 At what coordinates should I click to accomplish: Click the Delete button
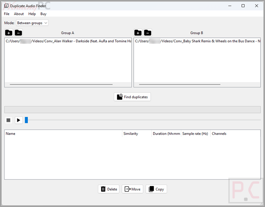pos(109,189)
